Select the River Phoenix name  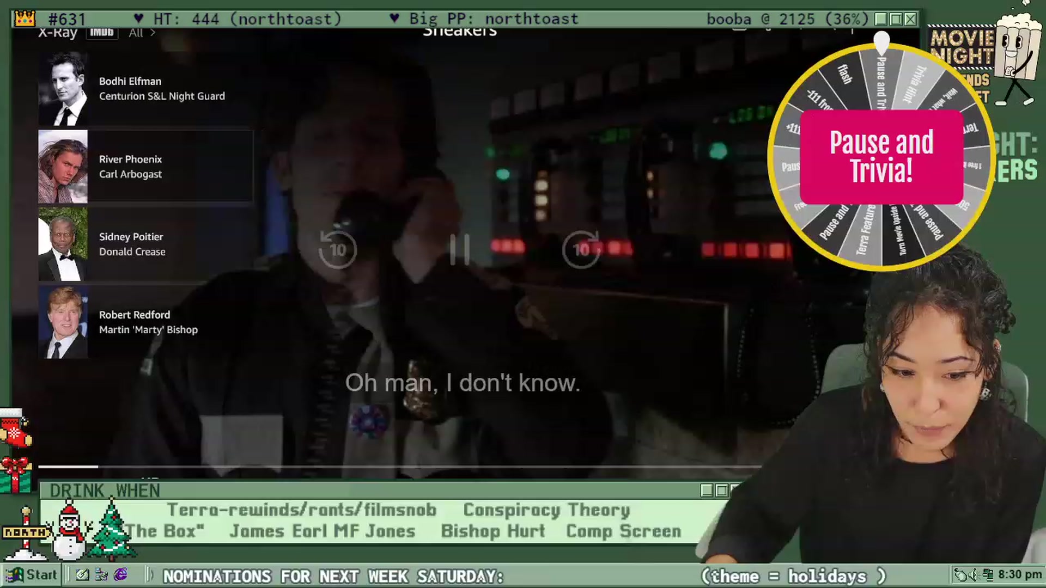click(x=130, y=159)
